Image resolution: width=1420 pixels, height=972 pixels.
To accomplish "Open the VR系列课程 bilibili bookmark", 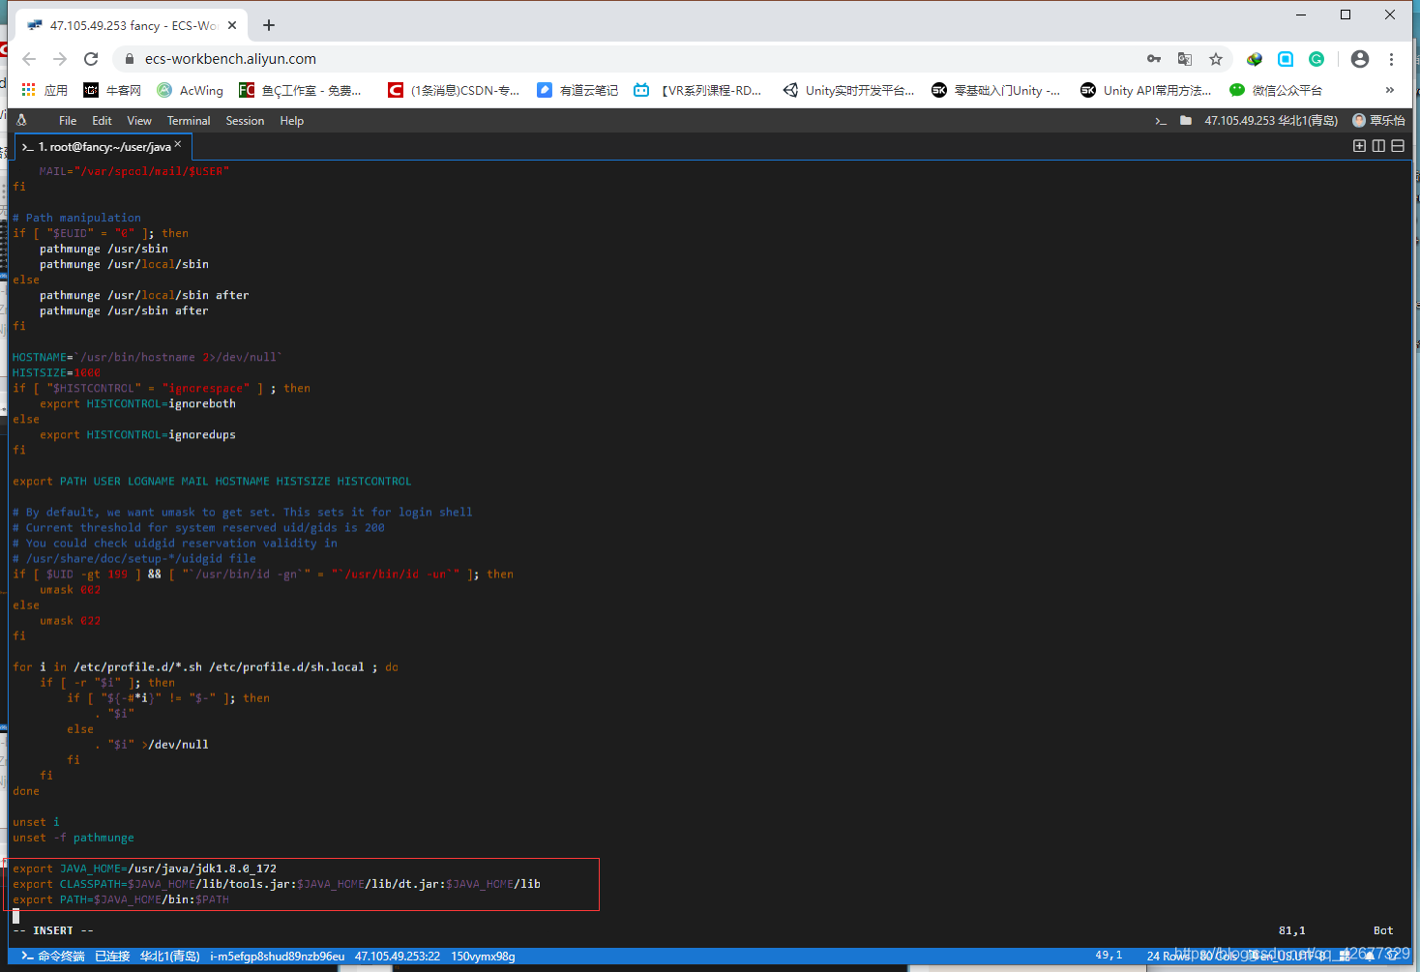I will tap(697, 90).
